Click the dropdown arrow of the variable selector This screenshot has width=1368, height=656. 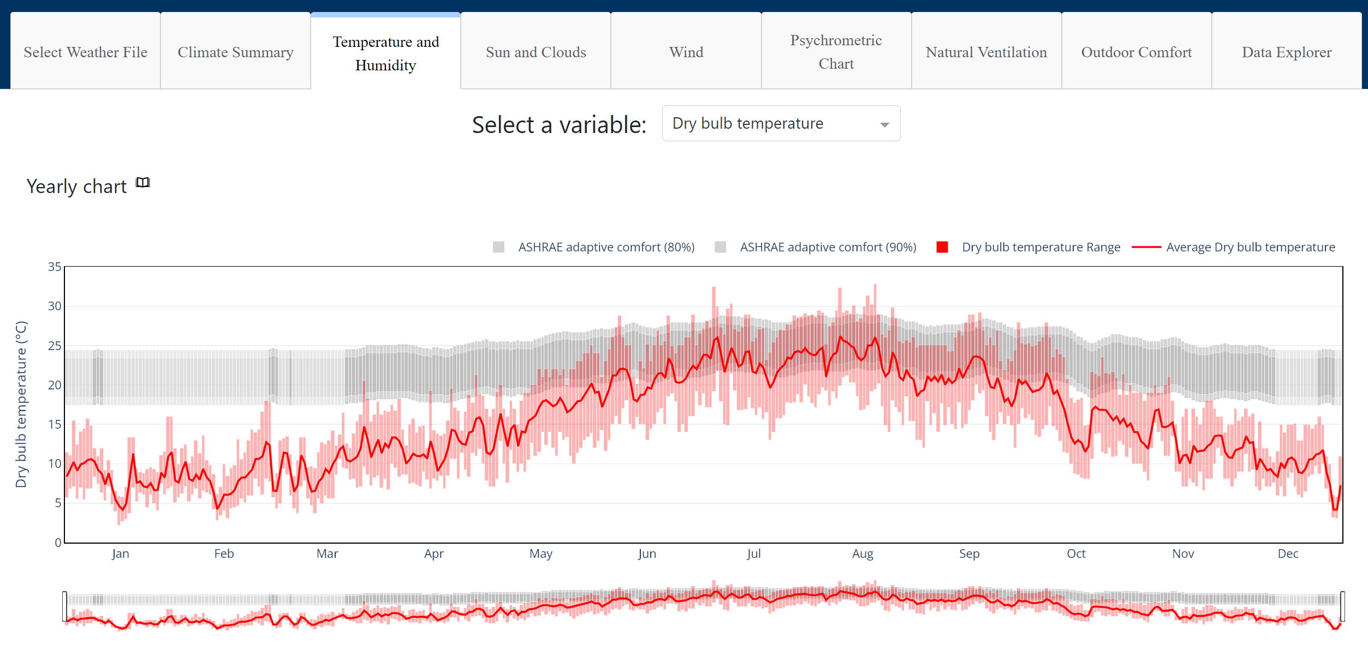[x=884, y=125]
